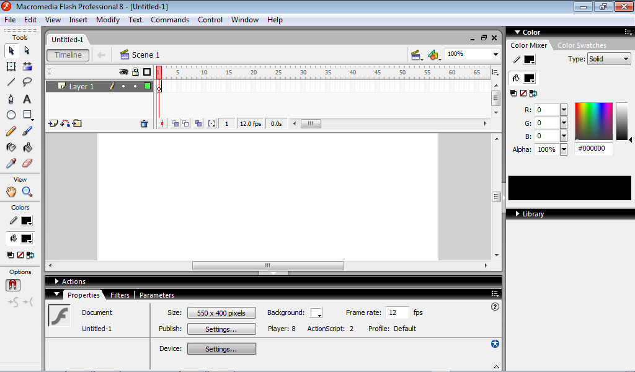Toggle the Timeline button
The image size is (635, 372).
point(68,55)
